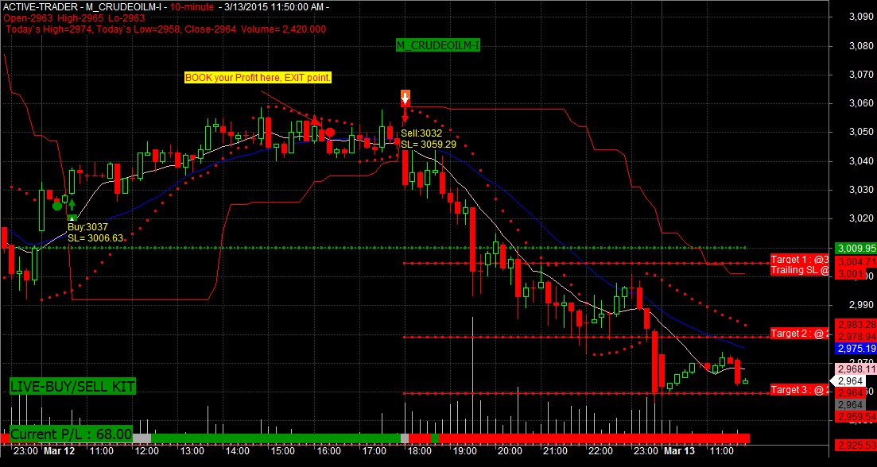Click the red 2,983.28 price tag

[856, 325]
